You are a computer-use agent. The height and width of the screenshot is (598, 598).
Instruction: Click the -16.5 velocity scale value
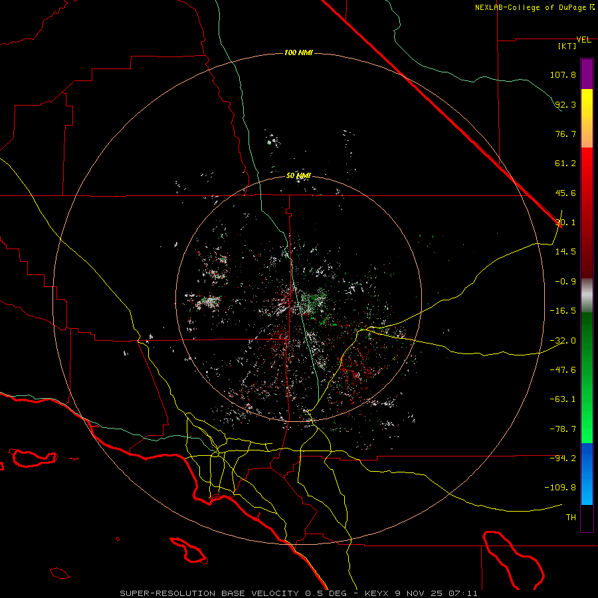tap(563, 311)
